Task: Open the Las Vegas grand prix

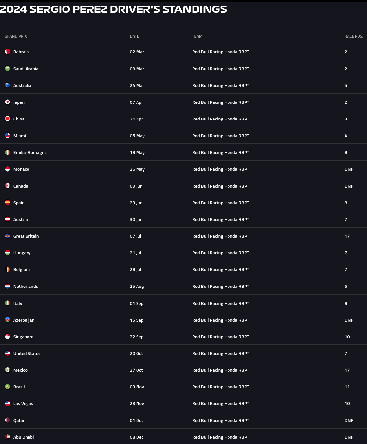Action: click(23, 404)
